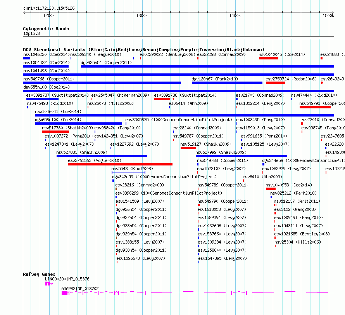This screenshot has height=315, width=345.
Task: Click the nsv1046041 (Coe2014) variant label
Action: [x=58, y=111]
